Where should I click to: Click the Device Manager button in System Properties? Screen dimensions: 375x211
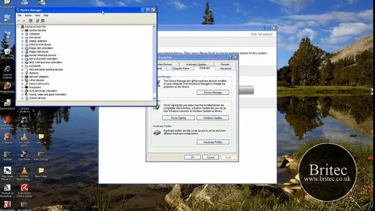213,93
